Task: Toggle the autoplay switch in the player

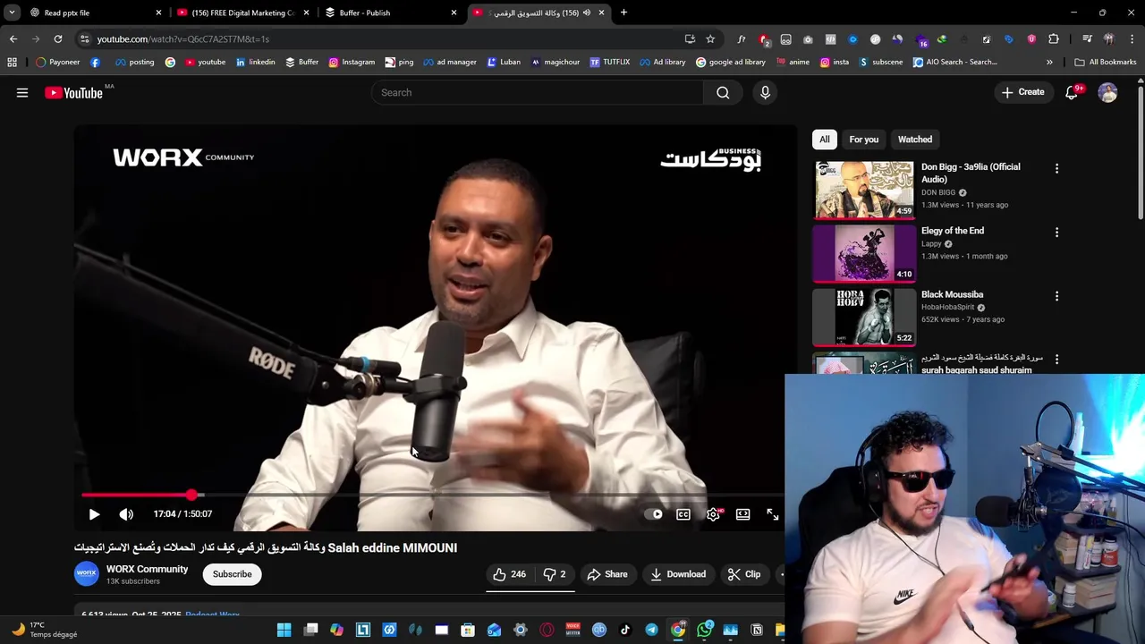Action: (655, 514)
